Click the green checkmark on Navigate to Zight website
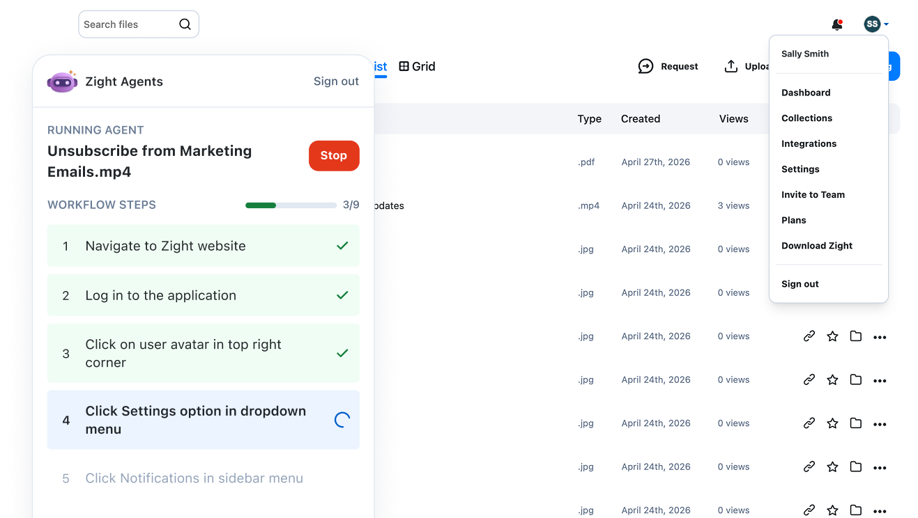 click(x=342, y=246)
